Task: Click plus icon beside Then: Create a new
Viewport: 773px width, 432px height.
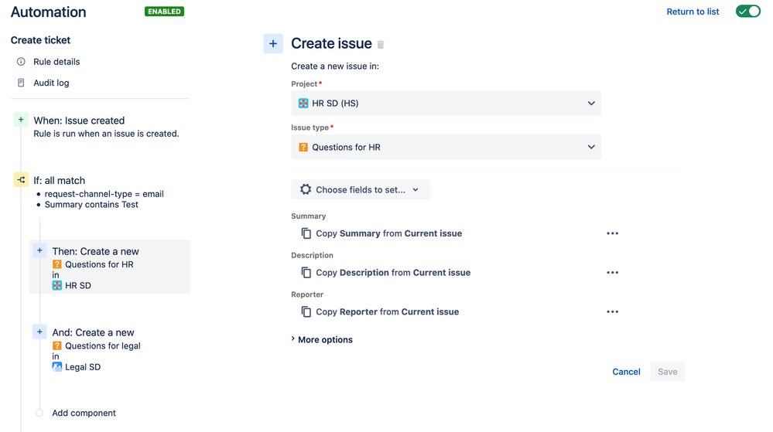Action: coord(39,250)
